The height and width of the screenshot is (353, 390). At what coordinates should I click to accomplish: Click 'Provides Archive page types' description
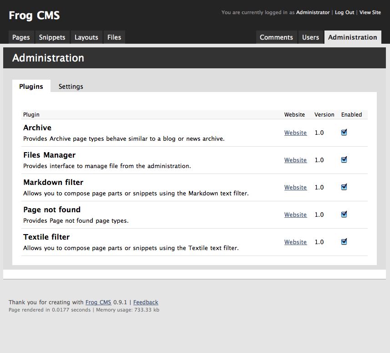click(124, 138)
